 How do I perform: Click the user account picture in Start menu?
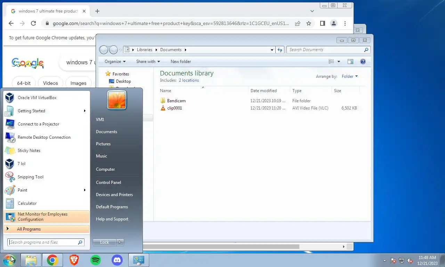(117, 100)
